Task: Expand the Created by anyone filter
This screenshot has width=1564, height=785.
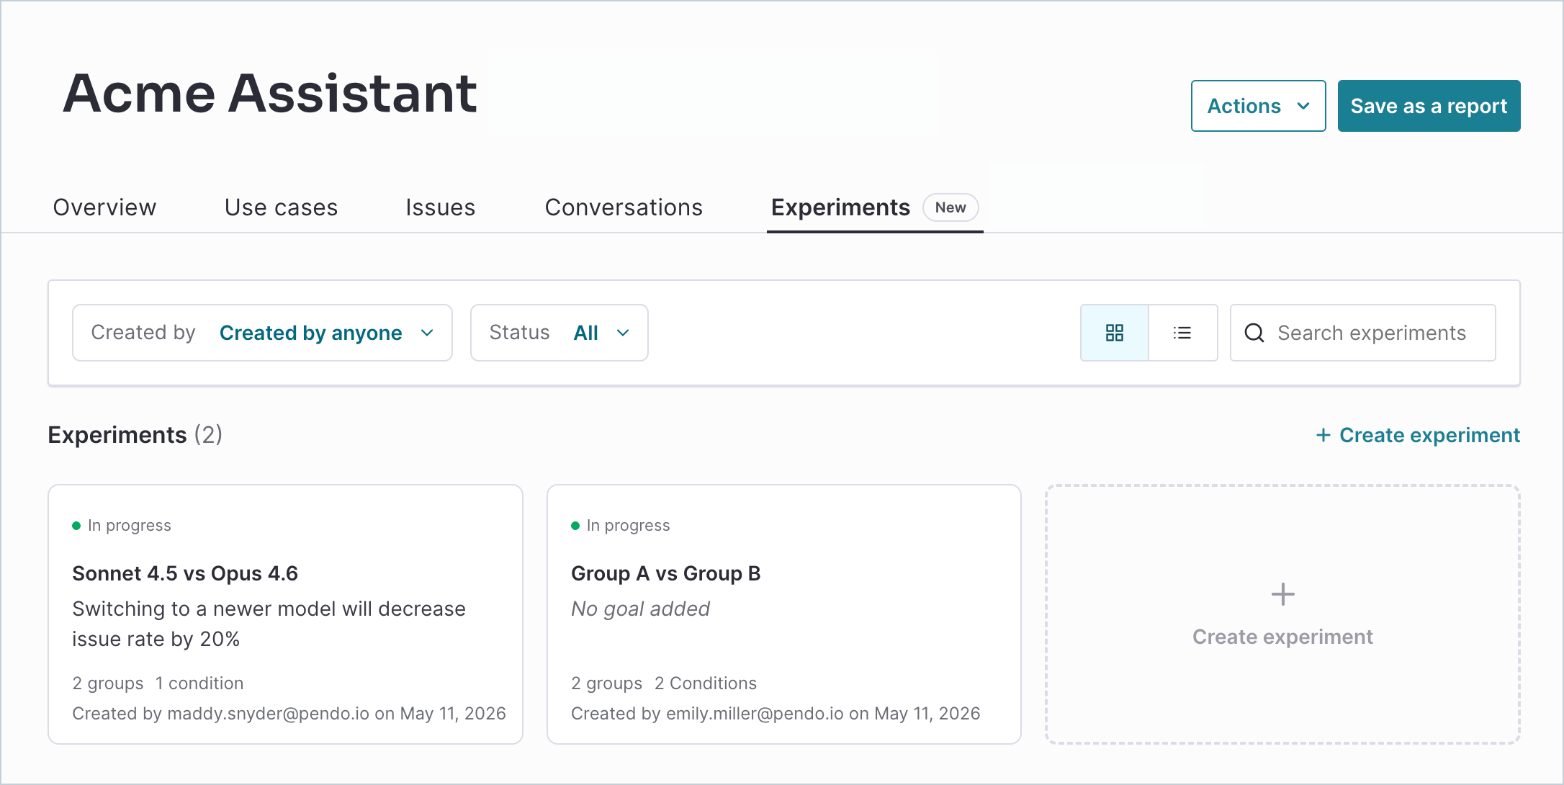Action: click(262, 333)
